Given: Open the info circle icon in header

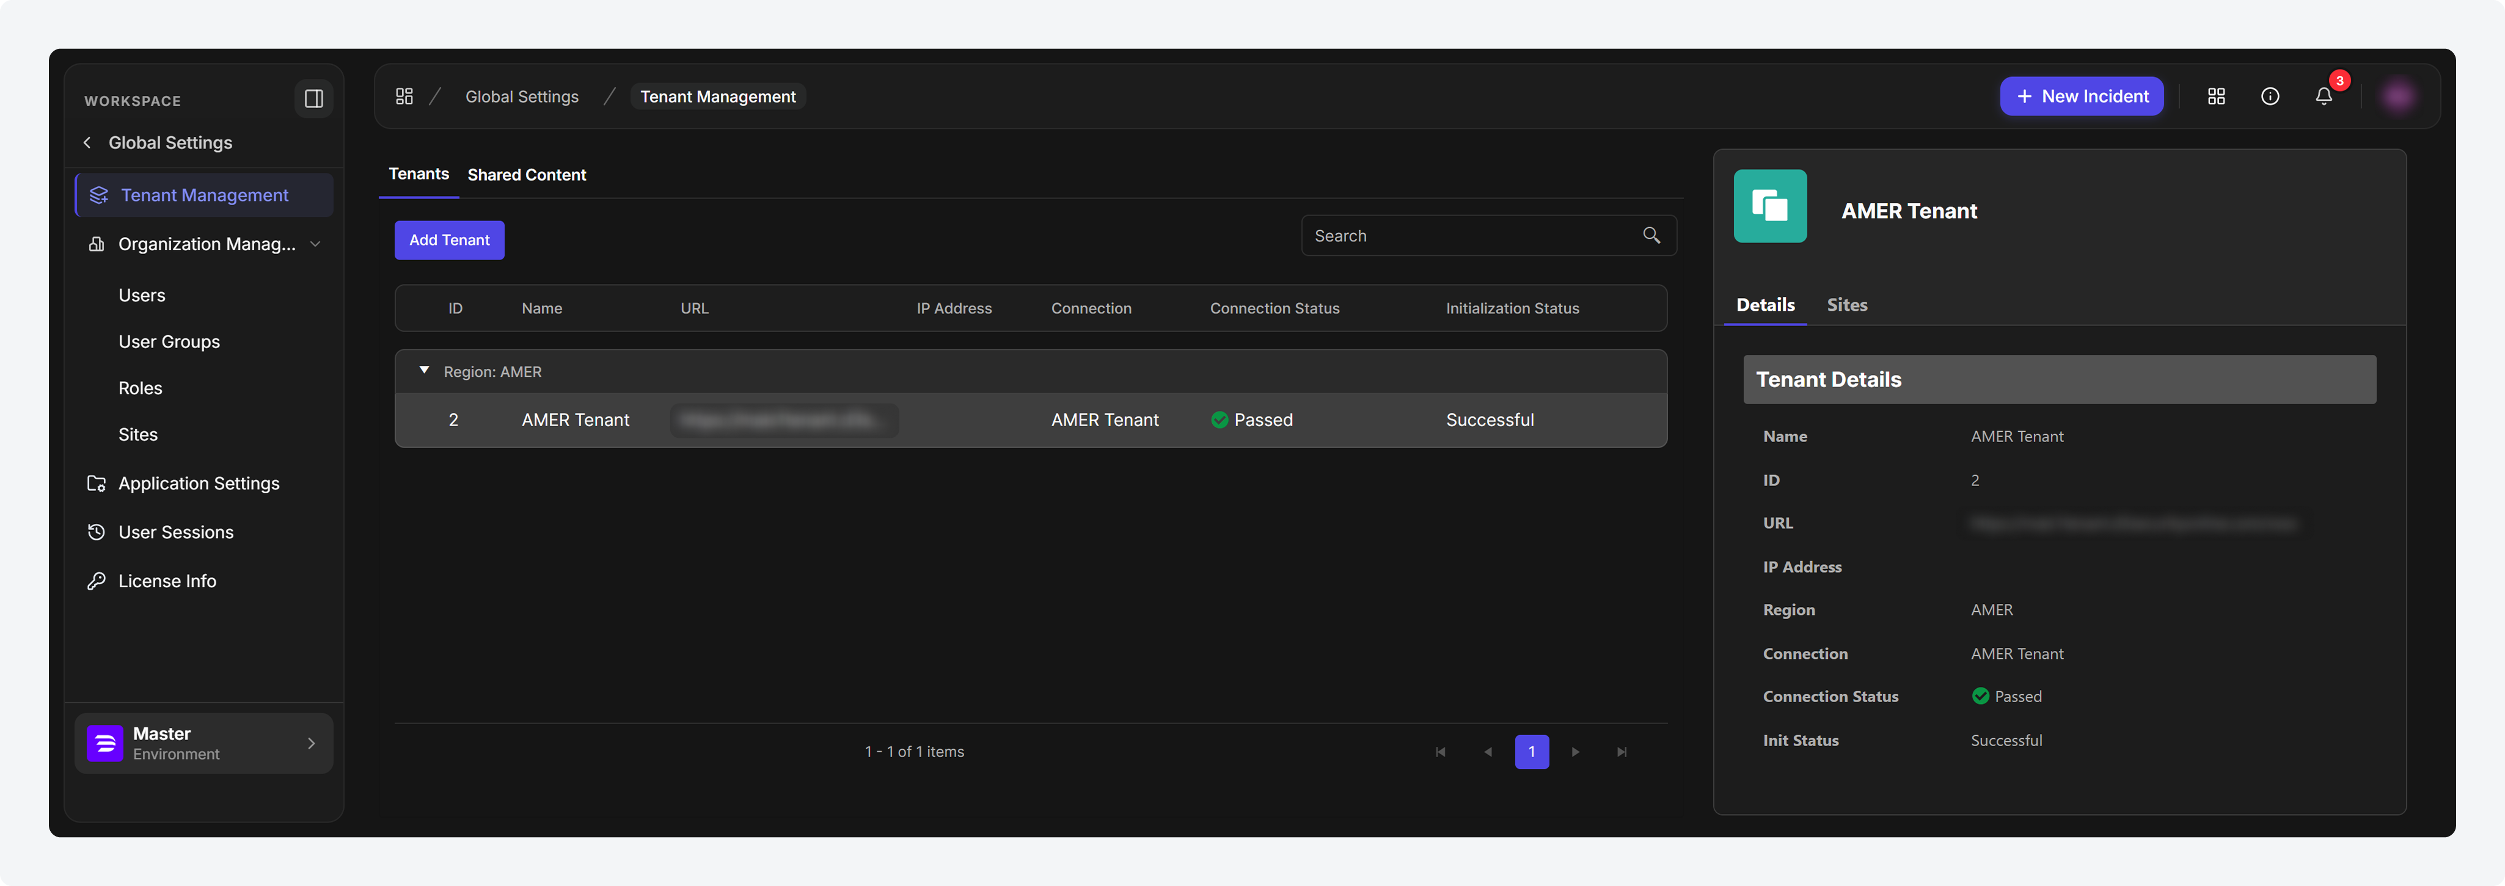Looking at the screenshot, I should (2270, 96).
